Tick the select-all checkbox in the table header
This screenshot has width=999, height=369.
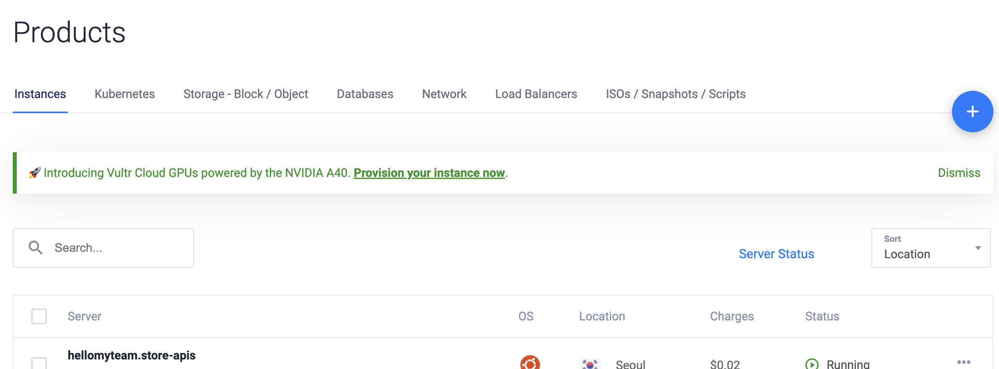(39, 316)
